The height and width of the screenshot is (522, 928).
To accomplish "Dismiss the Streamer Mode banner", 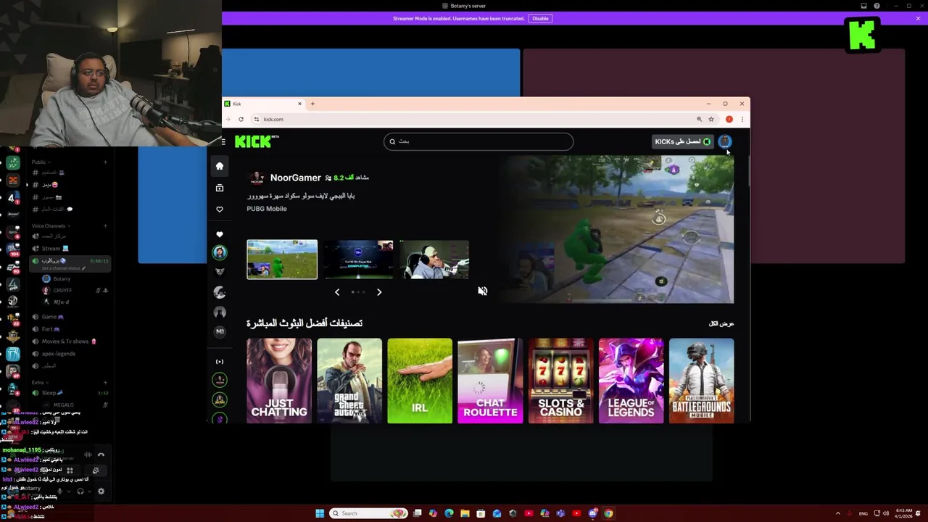I will click(x=918, y=18).
